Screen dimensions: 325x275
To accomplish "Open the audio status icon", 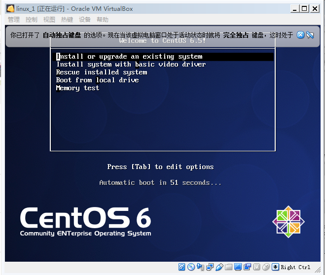I will click(x=200, y=267).
